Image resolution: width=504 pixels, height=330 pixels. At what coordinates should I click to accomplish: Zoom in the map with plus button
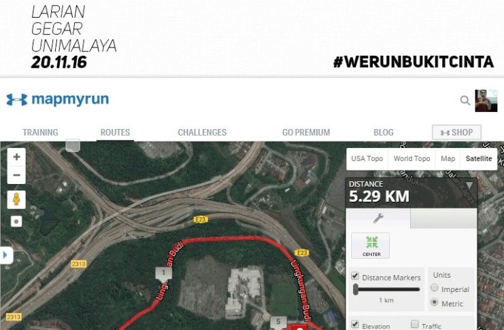16,157
